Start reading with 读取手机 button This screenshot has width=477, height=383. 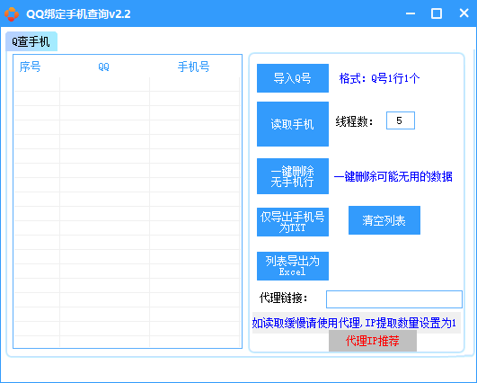coord(293,124)
